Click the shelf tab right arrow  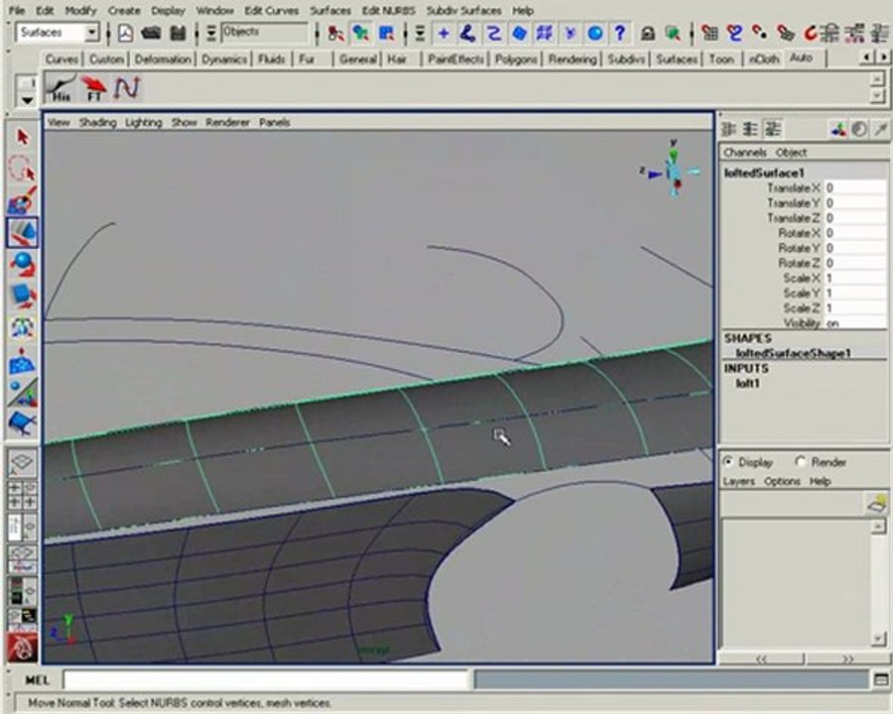(x=883, y=57)
